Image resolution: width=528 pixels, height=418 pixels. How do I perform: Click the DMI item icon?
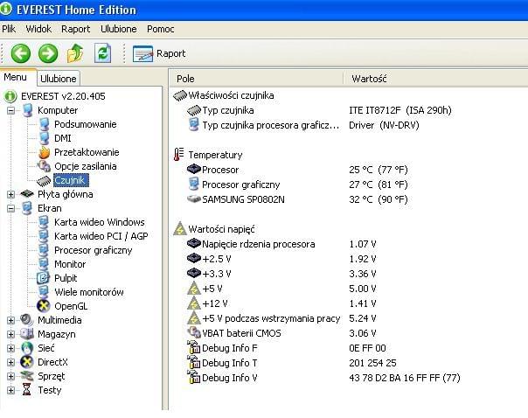(44, 138)
